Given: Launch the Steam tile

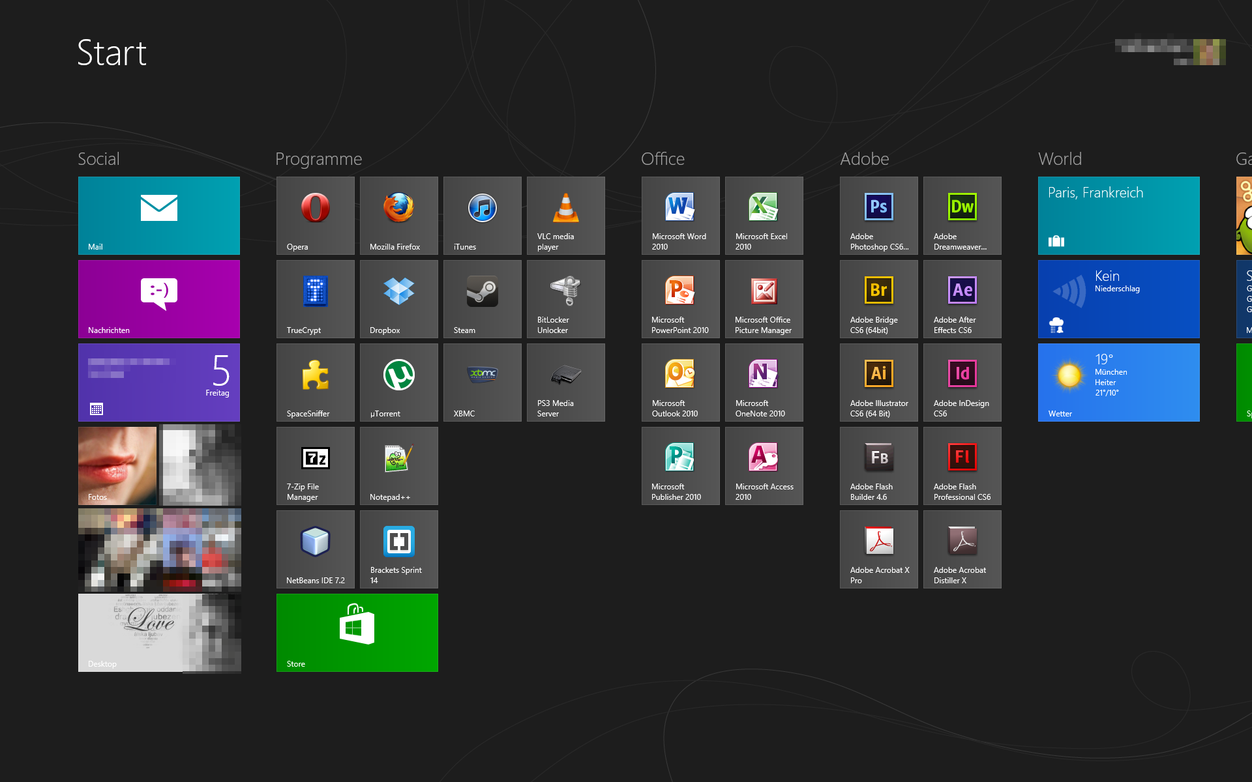Looking at the screenshot, I should [x=482, y=298].
